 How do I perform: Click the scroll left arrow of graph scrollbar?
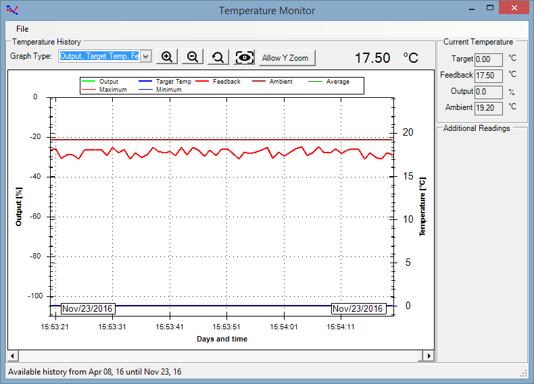(x=13, y=356)
